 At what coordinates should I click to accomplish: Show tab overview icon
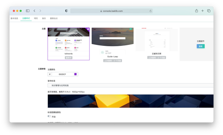coord(209,11)
